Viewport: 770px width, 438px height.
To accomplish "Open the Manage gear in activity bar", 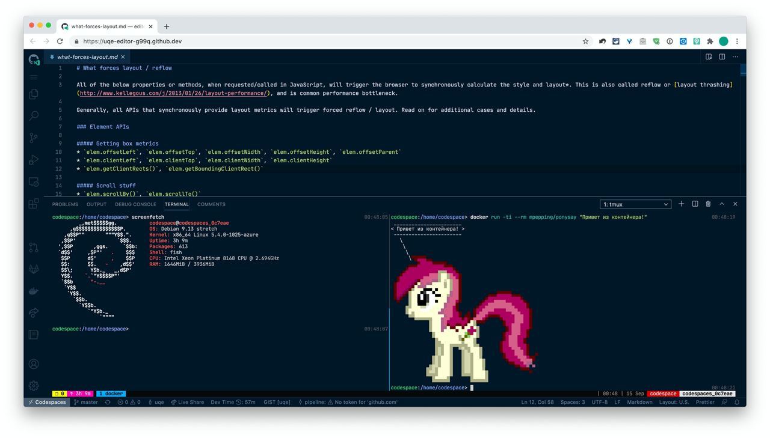I will [x=34, y=386].
